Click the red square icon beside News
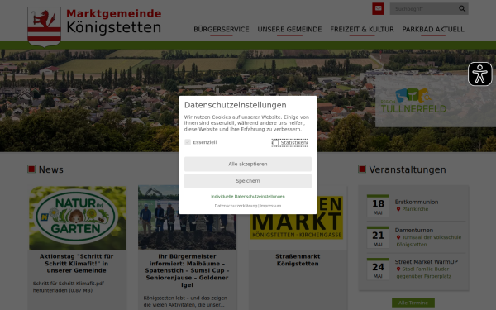Screen dimensions: 496x310 pos(31,169)
